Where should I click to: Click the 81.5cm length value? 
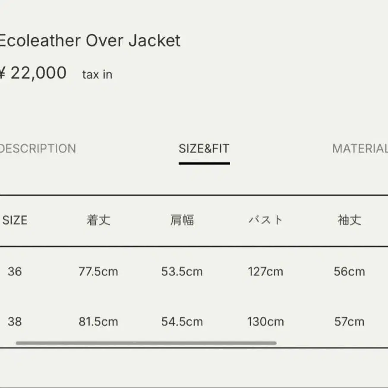tap(98, 322)
